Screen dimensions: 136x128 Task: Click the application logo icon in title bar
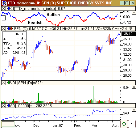4,3
